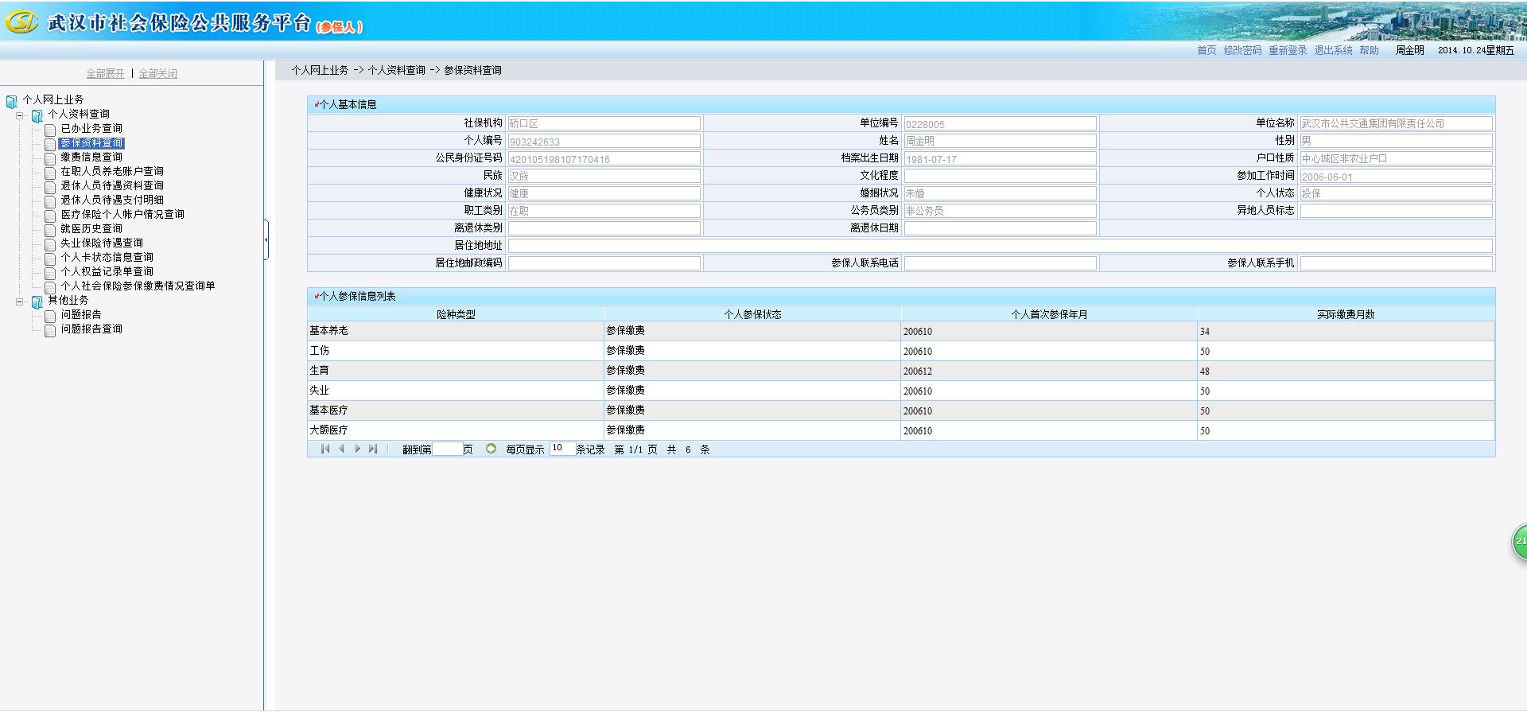Click the 全部展开 link
Screen dimensions: 1527x712
point(105,74)
